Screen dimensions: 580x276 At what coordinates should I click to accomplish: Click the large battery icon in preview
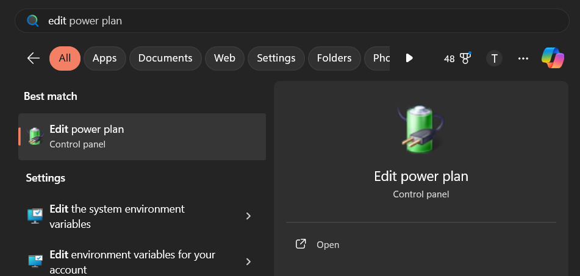pos(421,127)
